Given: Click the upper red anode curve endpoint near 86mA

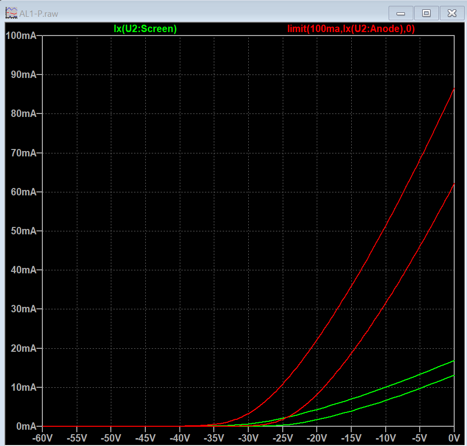Looking at the screenshot, I should (454, 89).
